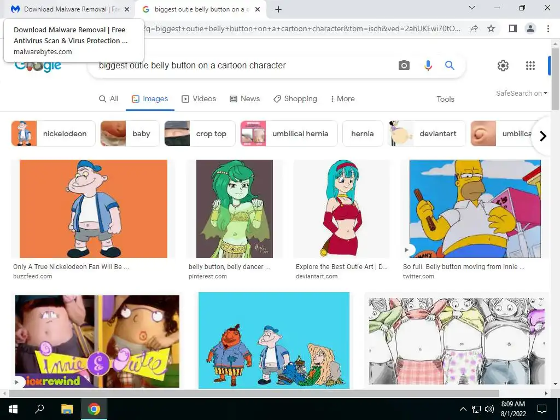560x420 pixels.
Task: Start voice search with microphone icon
Action: tap(428, 66)
